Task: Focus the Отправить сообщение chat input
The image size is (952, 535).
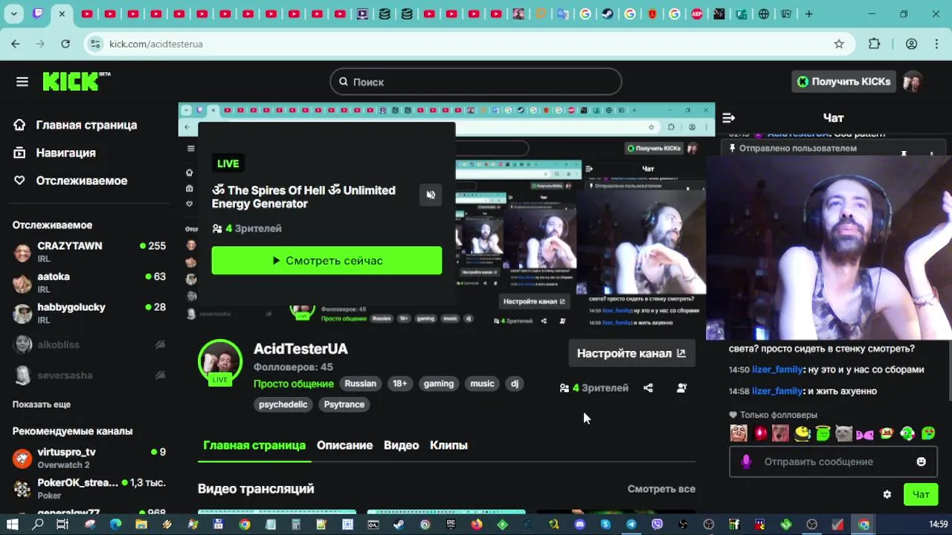Action: (x=833, y=461)
